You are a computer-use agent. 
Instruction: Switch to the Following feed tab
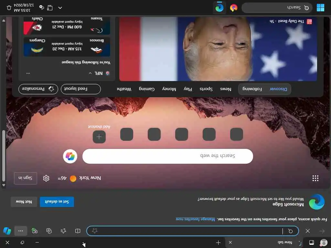coord(252,89)
